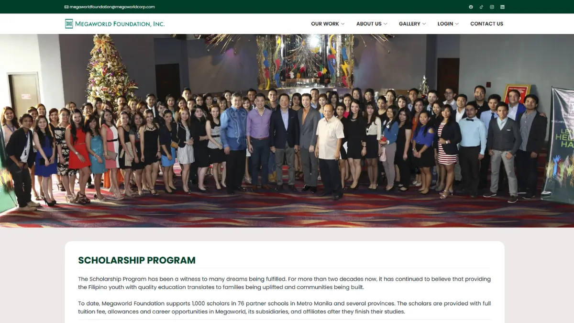Expand the About Us dropdown menu
Screen dimensions: 574x323
point(372,24)
